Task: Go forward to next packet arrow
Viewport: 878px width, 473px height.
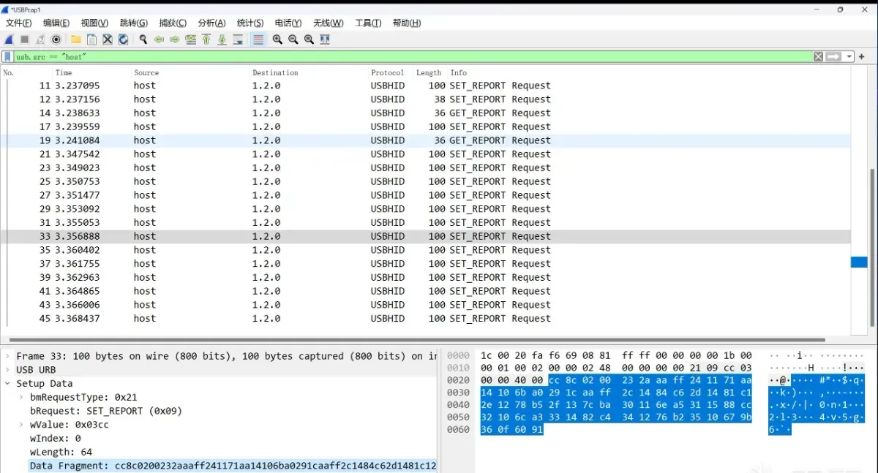Action: pyautogui.click(x=174, y=39)
